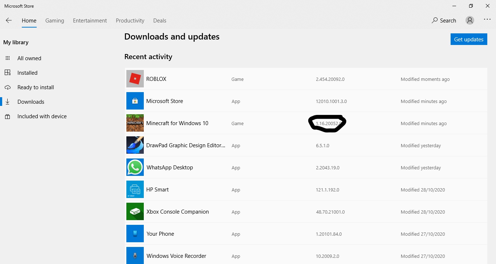The image size is (496, 264).
Task: Open the Entertainment tab
Action: [x=90, y=21]
